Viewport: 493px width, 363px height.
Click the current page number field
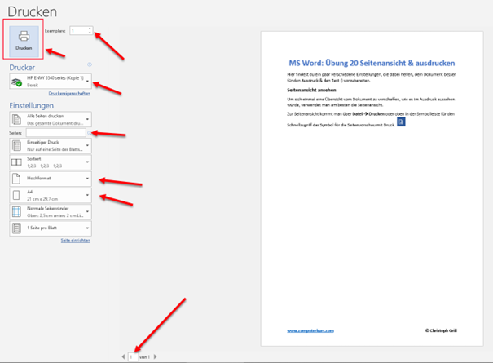point(131,356)
